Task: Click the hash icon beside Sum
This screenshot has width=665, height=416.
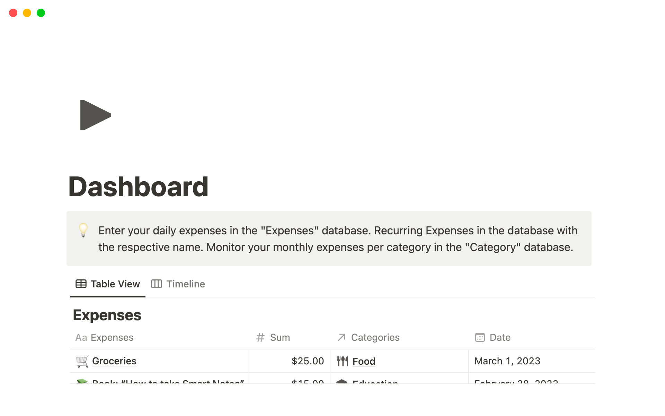Action: click(260, 337)
